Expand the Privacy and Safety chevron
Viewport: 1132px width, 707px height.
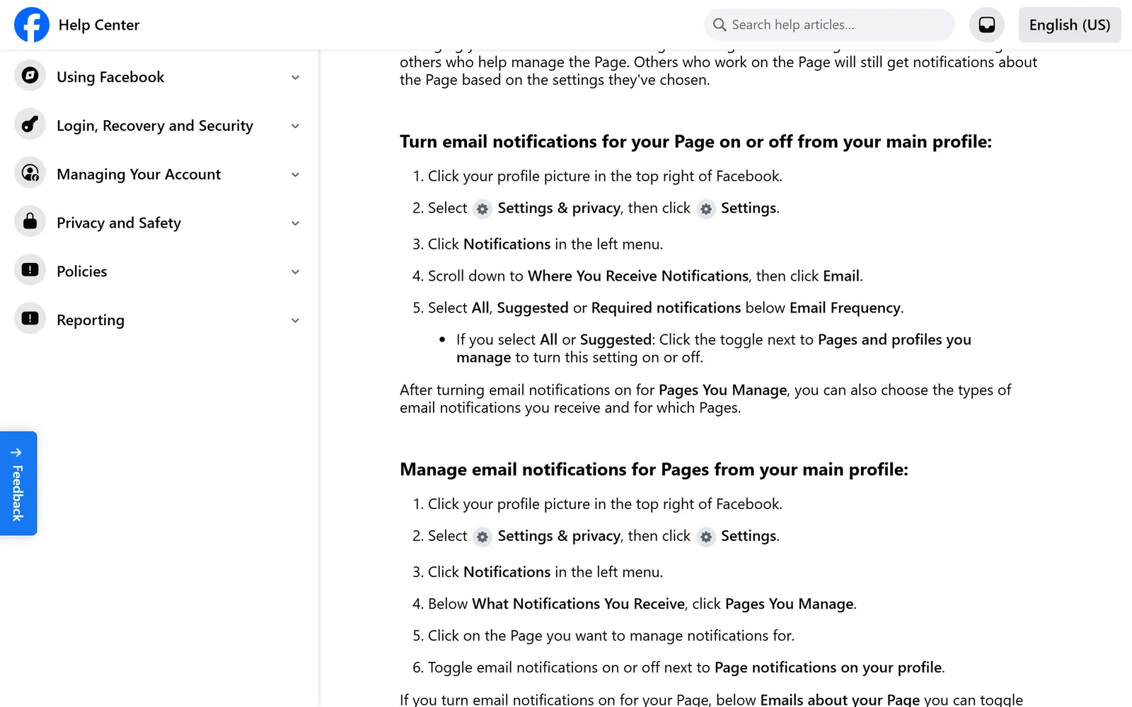click(x=296, y=223)
